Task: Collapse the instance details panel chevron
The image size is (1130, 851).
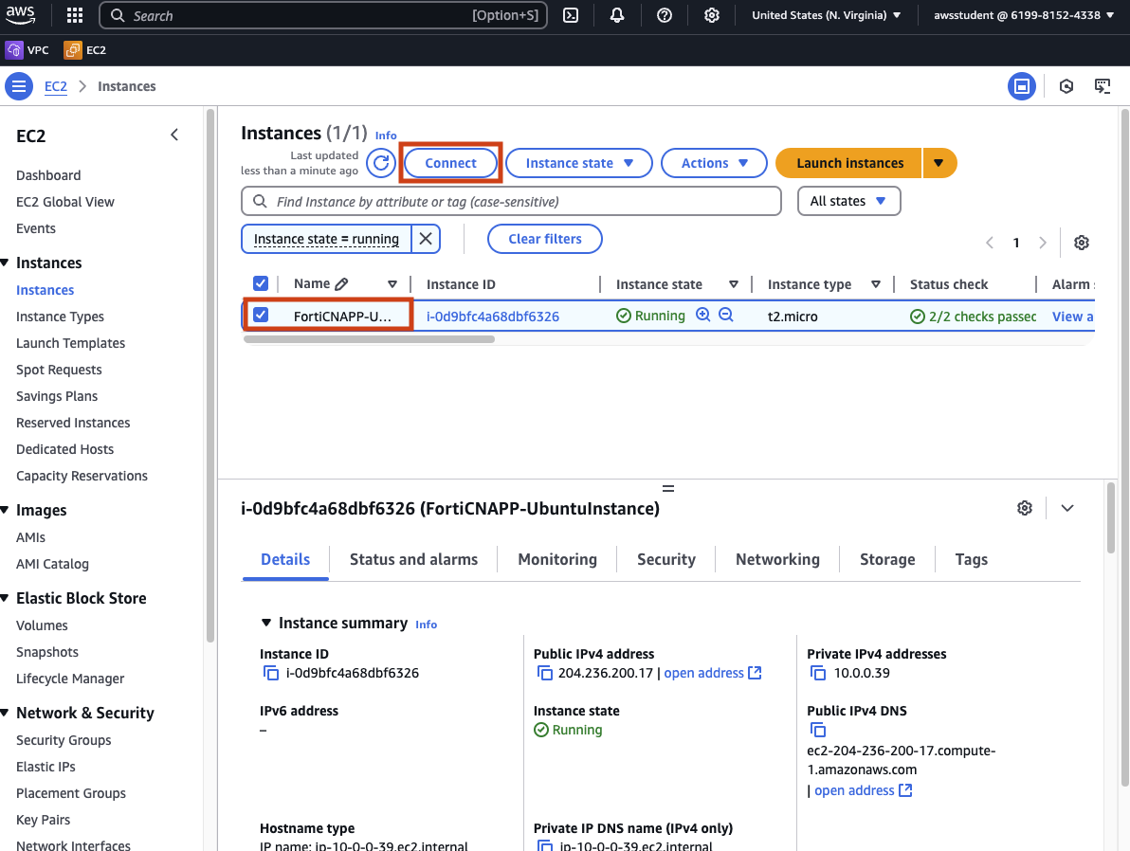Action: tap(1067, 508)
